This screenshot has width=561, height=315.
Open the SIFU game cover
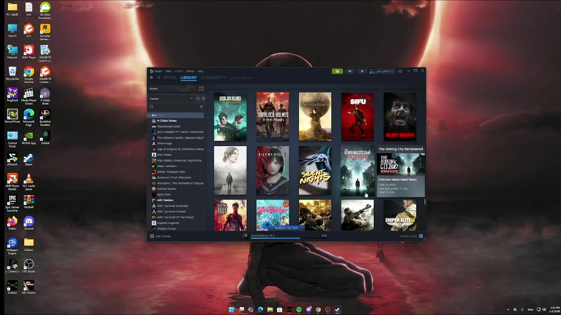pyautogui.click(x=358, y=117)
